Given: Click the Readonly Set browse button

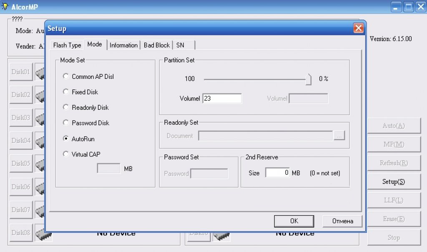Looking at the screenshot, I should (339, 136).
